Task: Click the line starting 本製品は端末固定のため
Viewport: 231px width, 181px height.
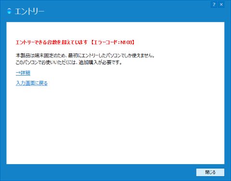Action: pos(85,56)
